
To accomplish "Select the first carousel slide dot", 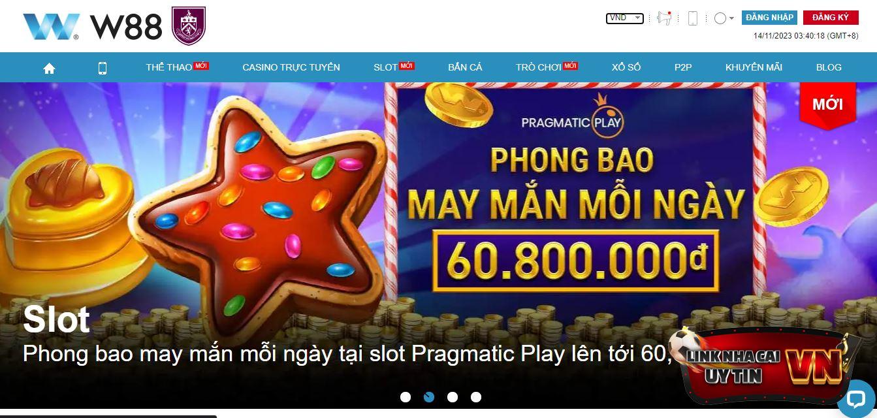I will click(406, 397).
